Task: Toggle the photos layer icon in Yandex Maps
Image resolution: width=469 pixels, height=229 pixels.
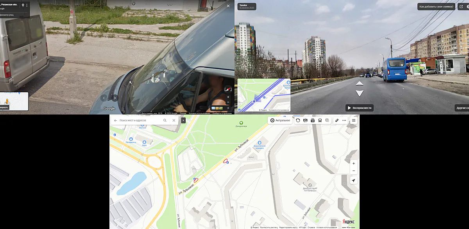Action: coord(313,120)
